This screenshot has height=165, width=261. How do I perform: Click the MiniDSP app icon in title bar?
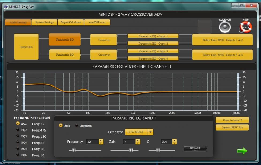point(6,7)
